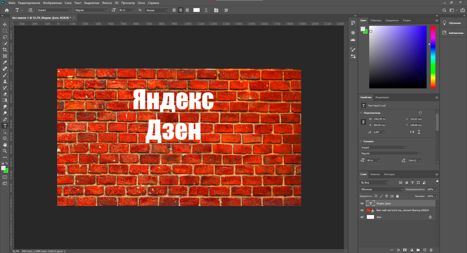Flip horizontally in Properties panel
The height and width of the screenshot is (253, 467).
coord(412,132)
